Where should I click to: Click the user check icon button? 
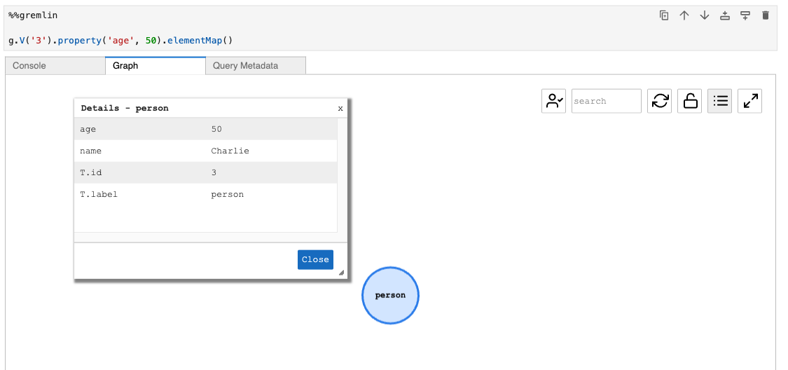coord(553,101)
